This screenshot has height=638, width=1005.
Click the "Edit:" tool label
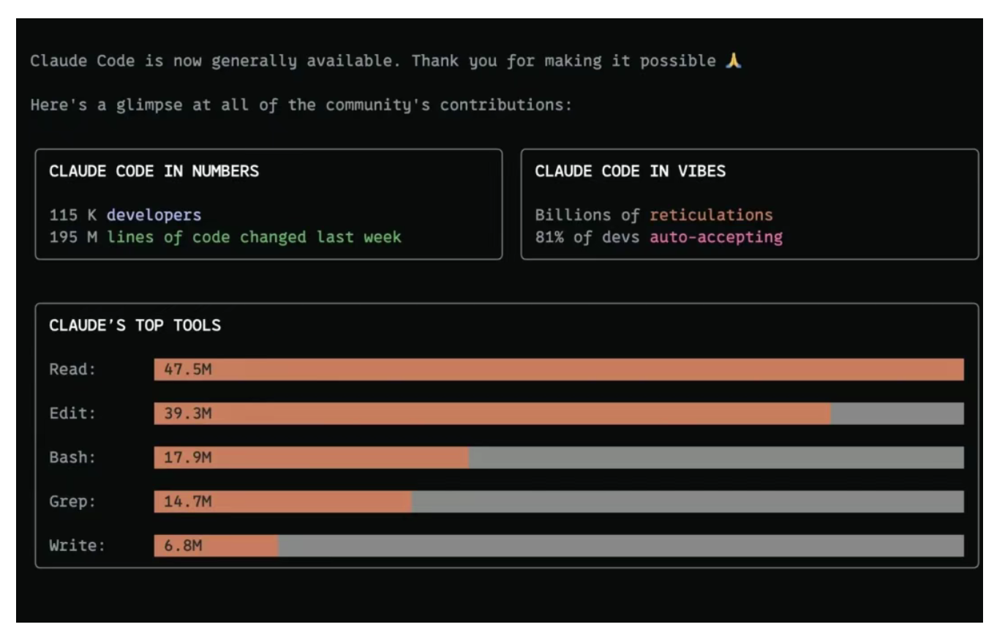click(72, 413)
